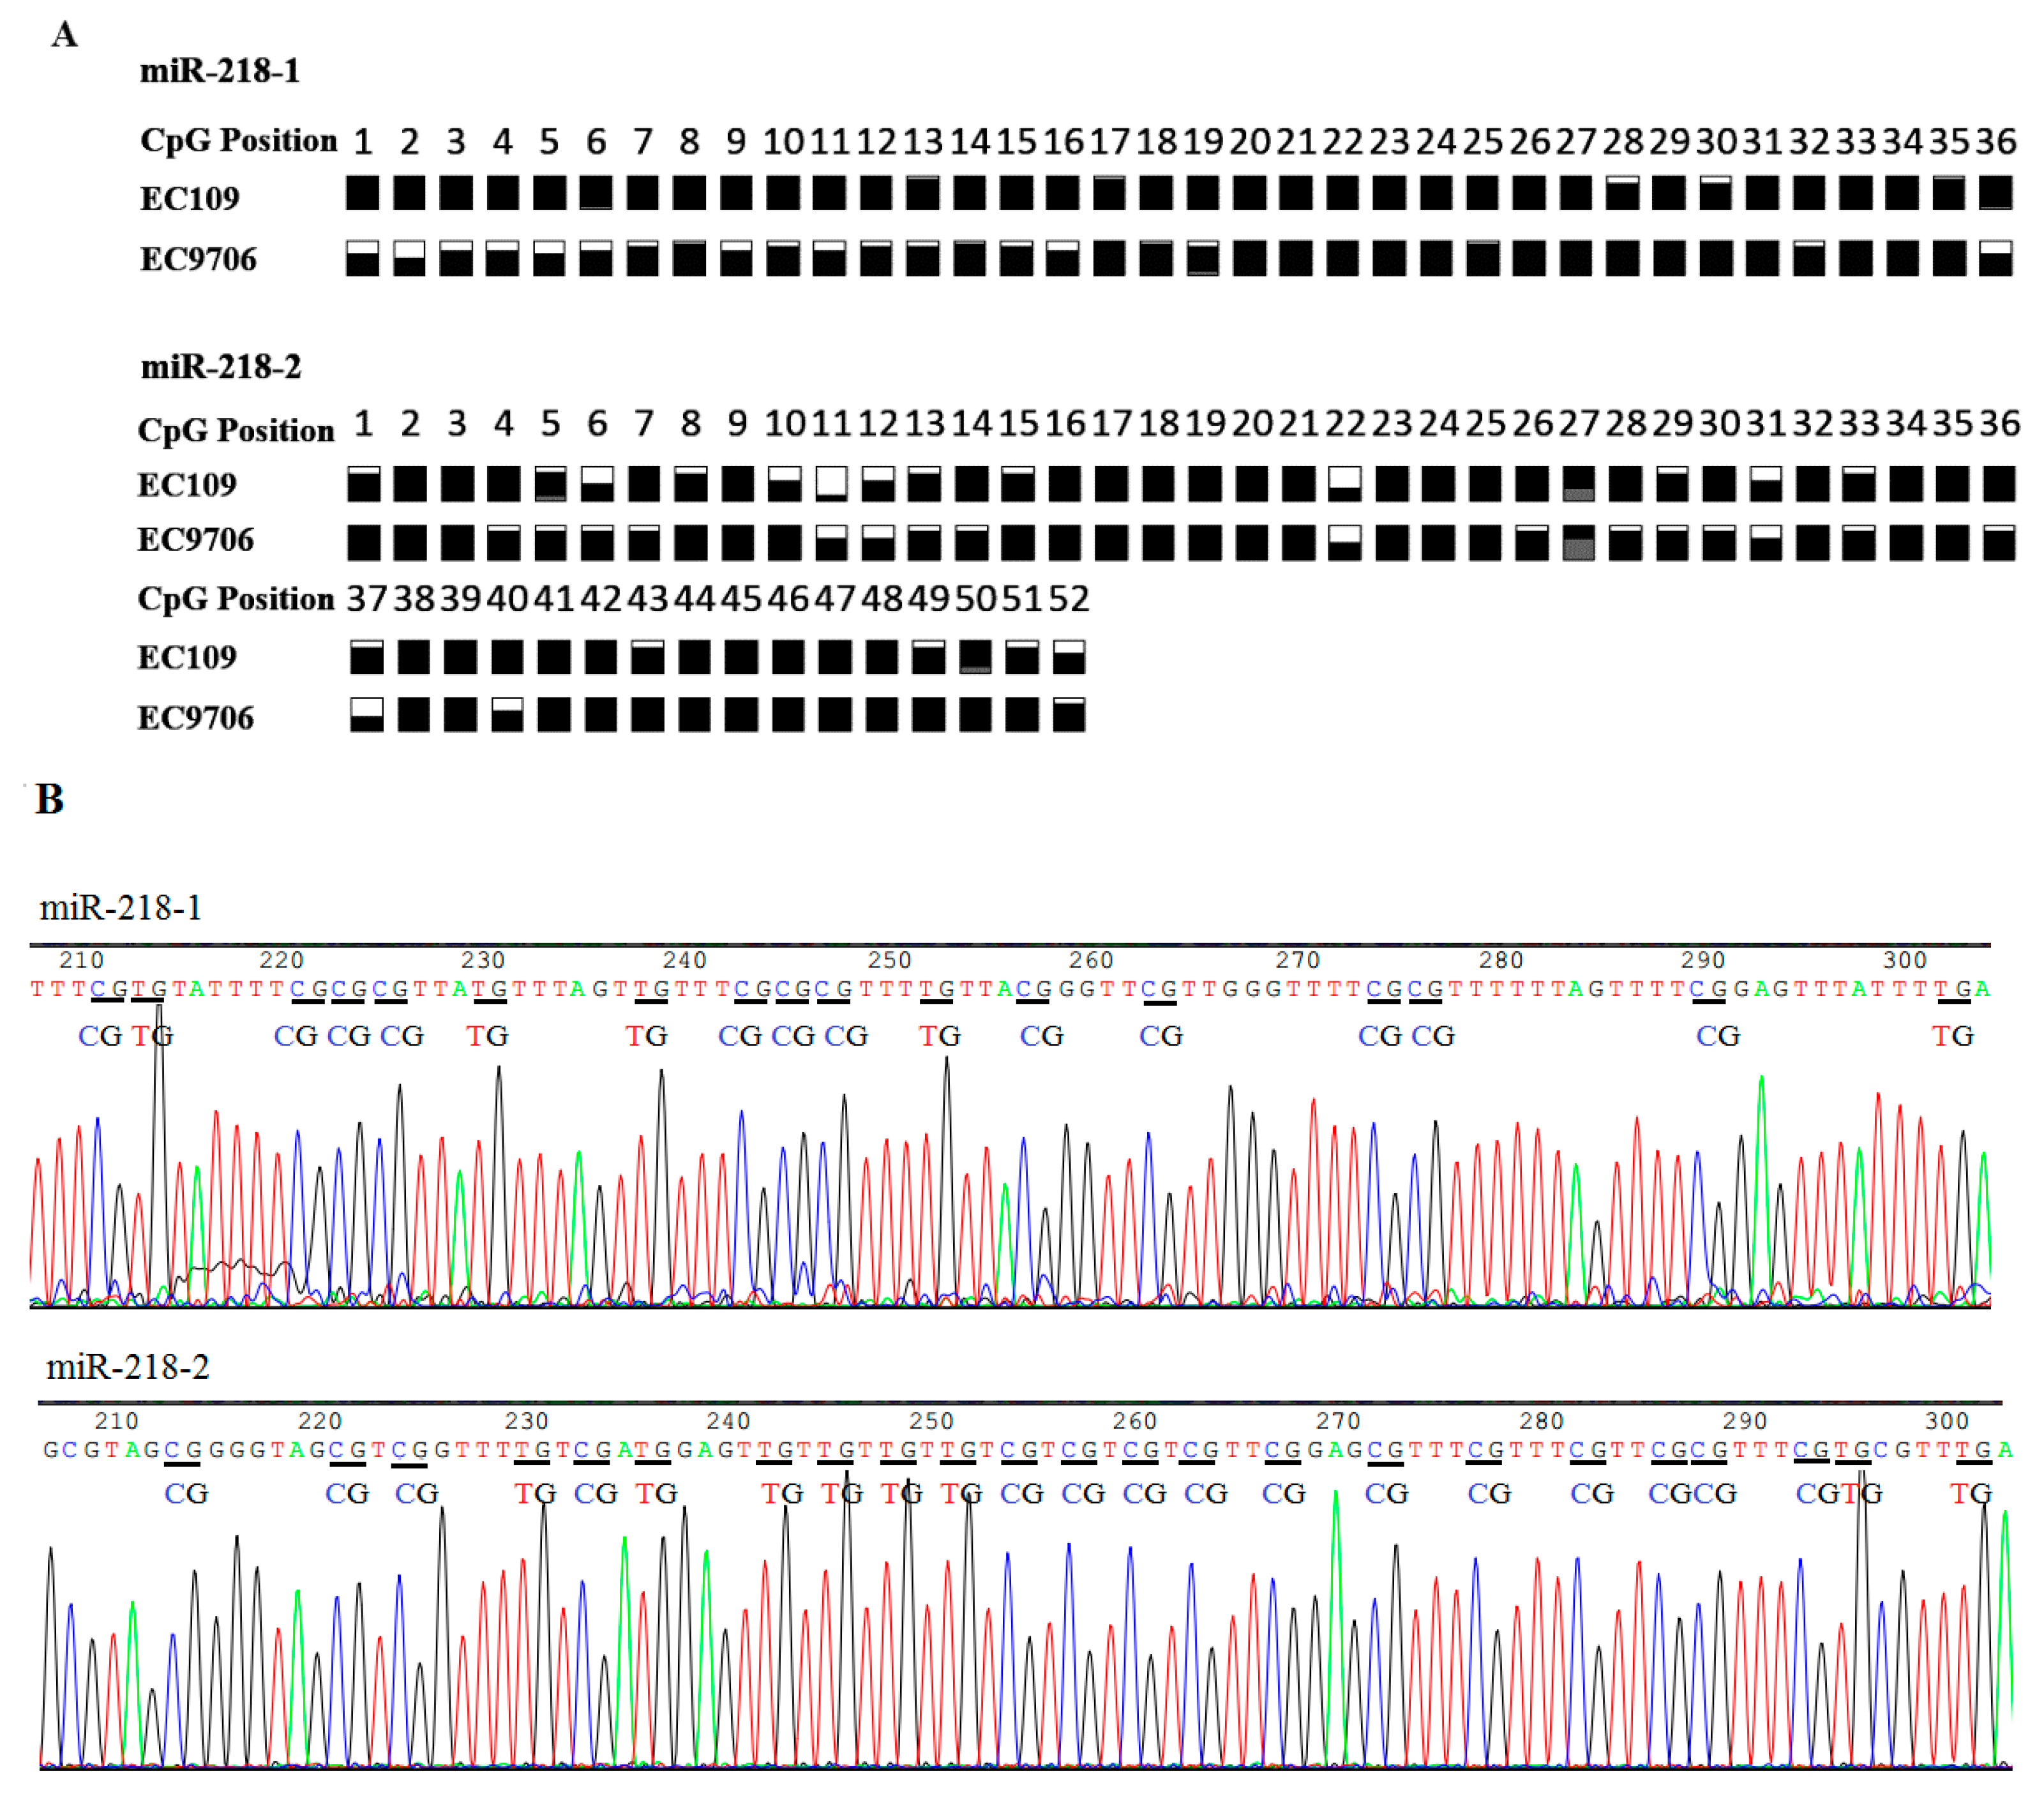
Task: Click EC9706 CpG position 37 box in miR-218-2
Action: [367, 716]
